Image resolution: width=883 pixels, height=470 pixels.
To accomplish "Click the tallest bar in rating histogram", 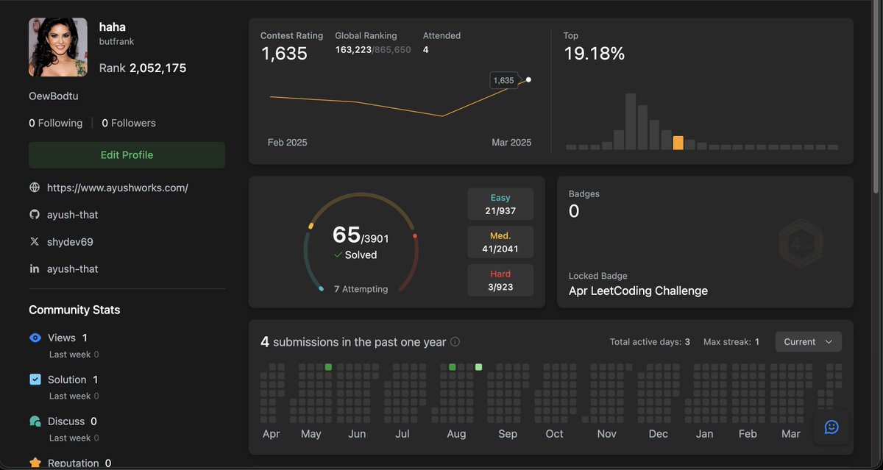I will pyautogui.click(x=631, y=121).
